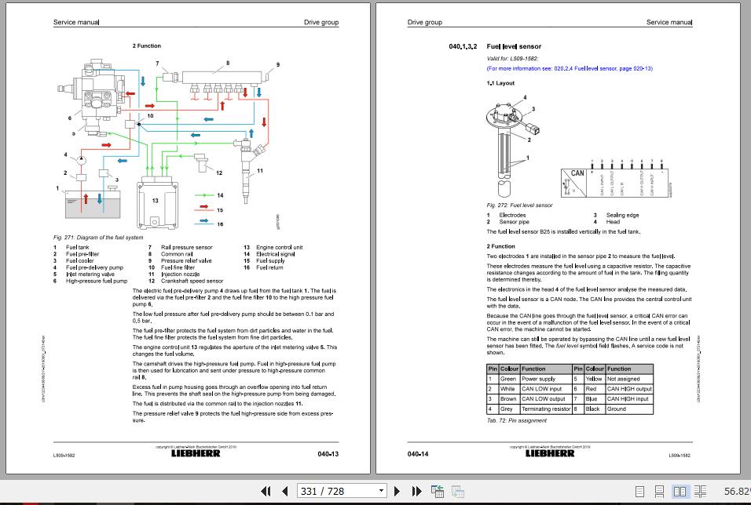The height and width of the screenshot is (505, 751).
Task: Jump to the first page with the leftmost arrow icon
Action: (x=267, y=491)
